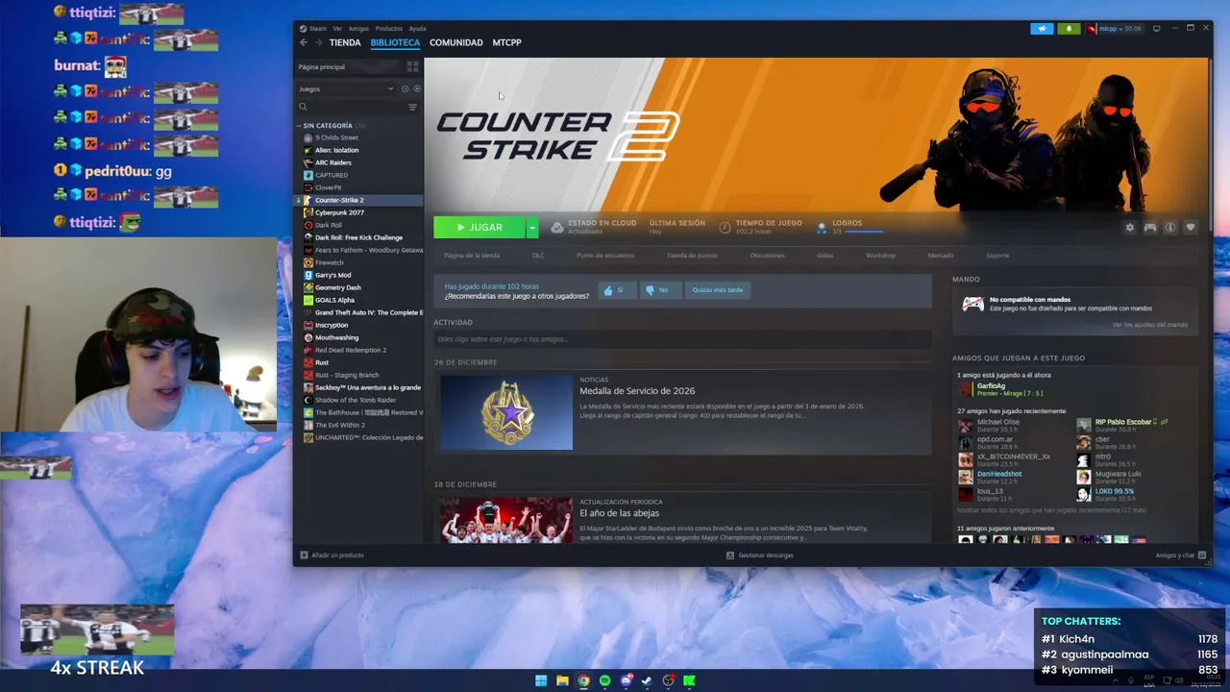Open the Productos menu
This screenshot has width=1230, height=692.
coord(388,29)
